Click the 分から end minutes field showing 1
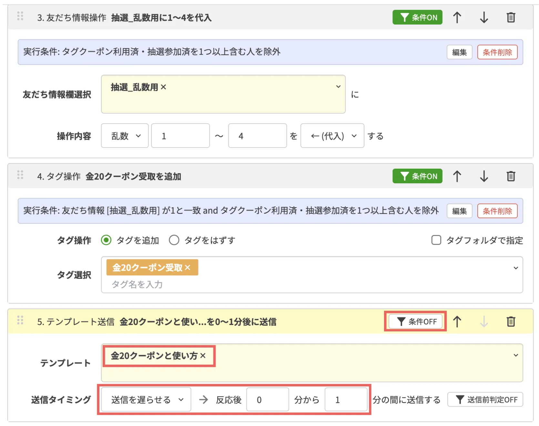The image size is (539, 426). tap(346, 400)
